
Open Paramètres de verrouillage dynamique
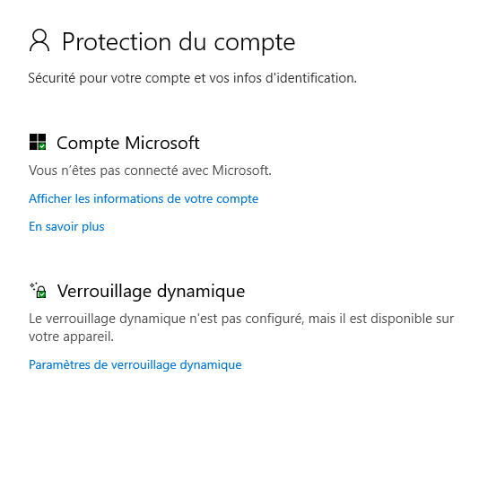135,365
